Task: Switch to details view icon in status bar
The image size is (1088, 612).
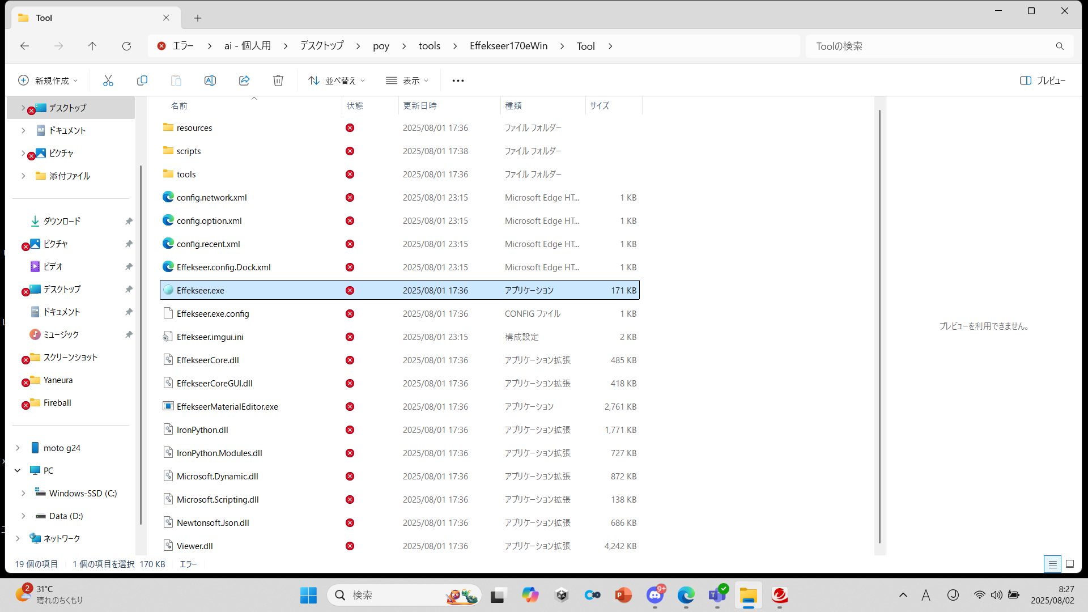Action: (1052, 564)
